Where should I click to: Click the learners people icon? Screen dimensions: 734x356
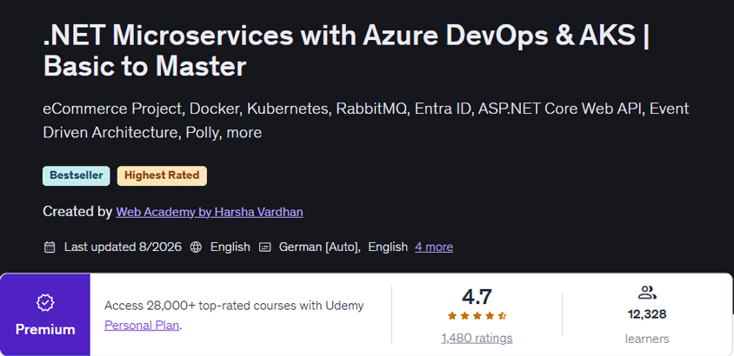click(647, 293)
